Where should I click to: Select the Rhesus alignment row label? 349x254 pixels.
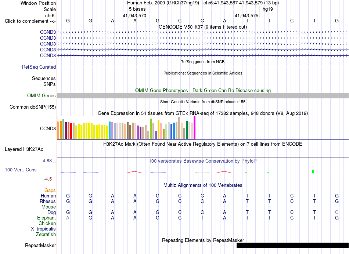[48, 201]
